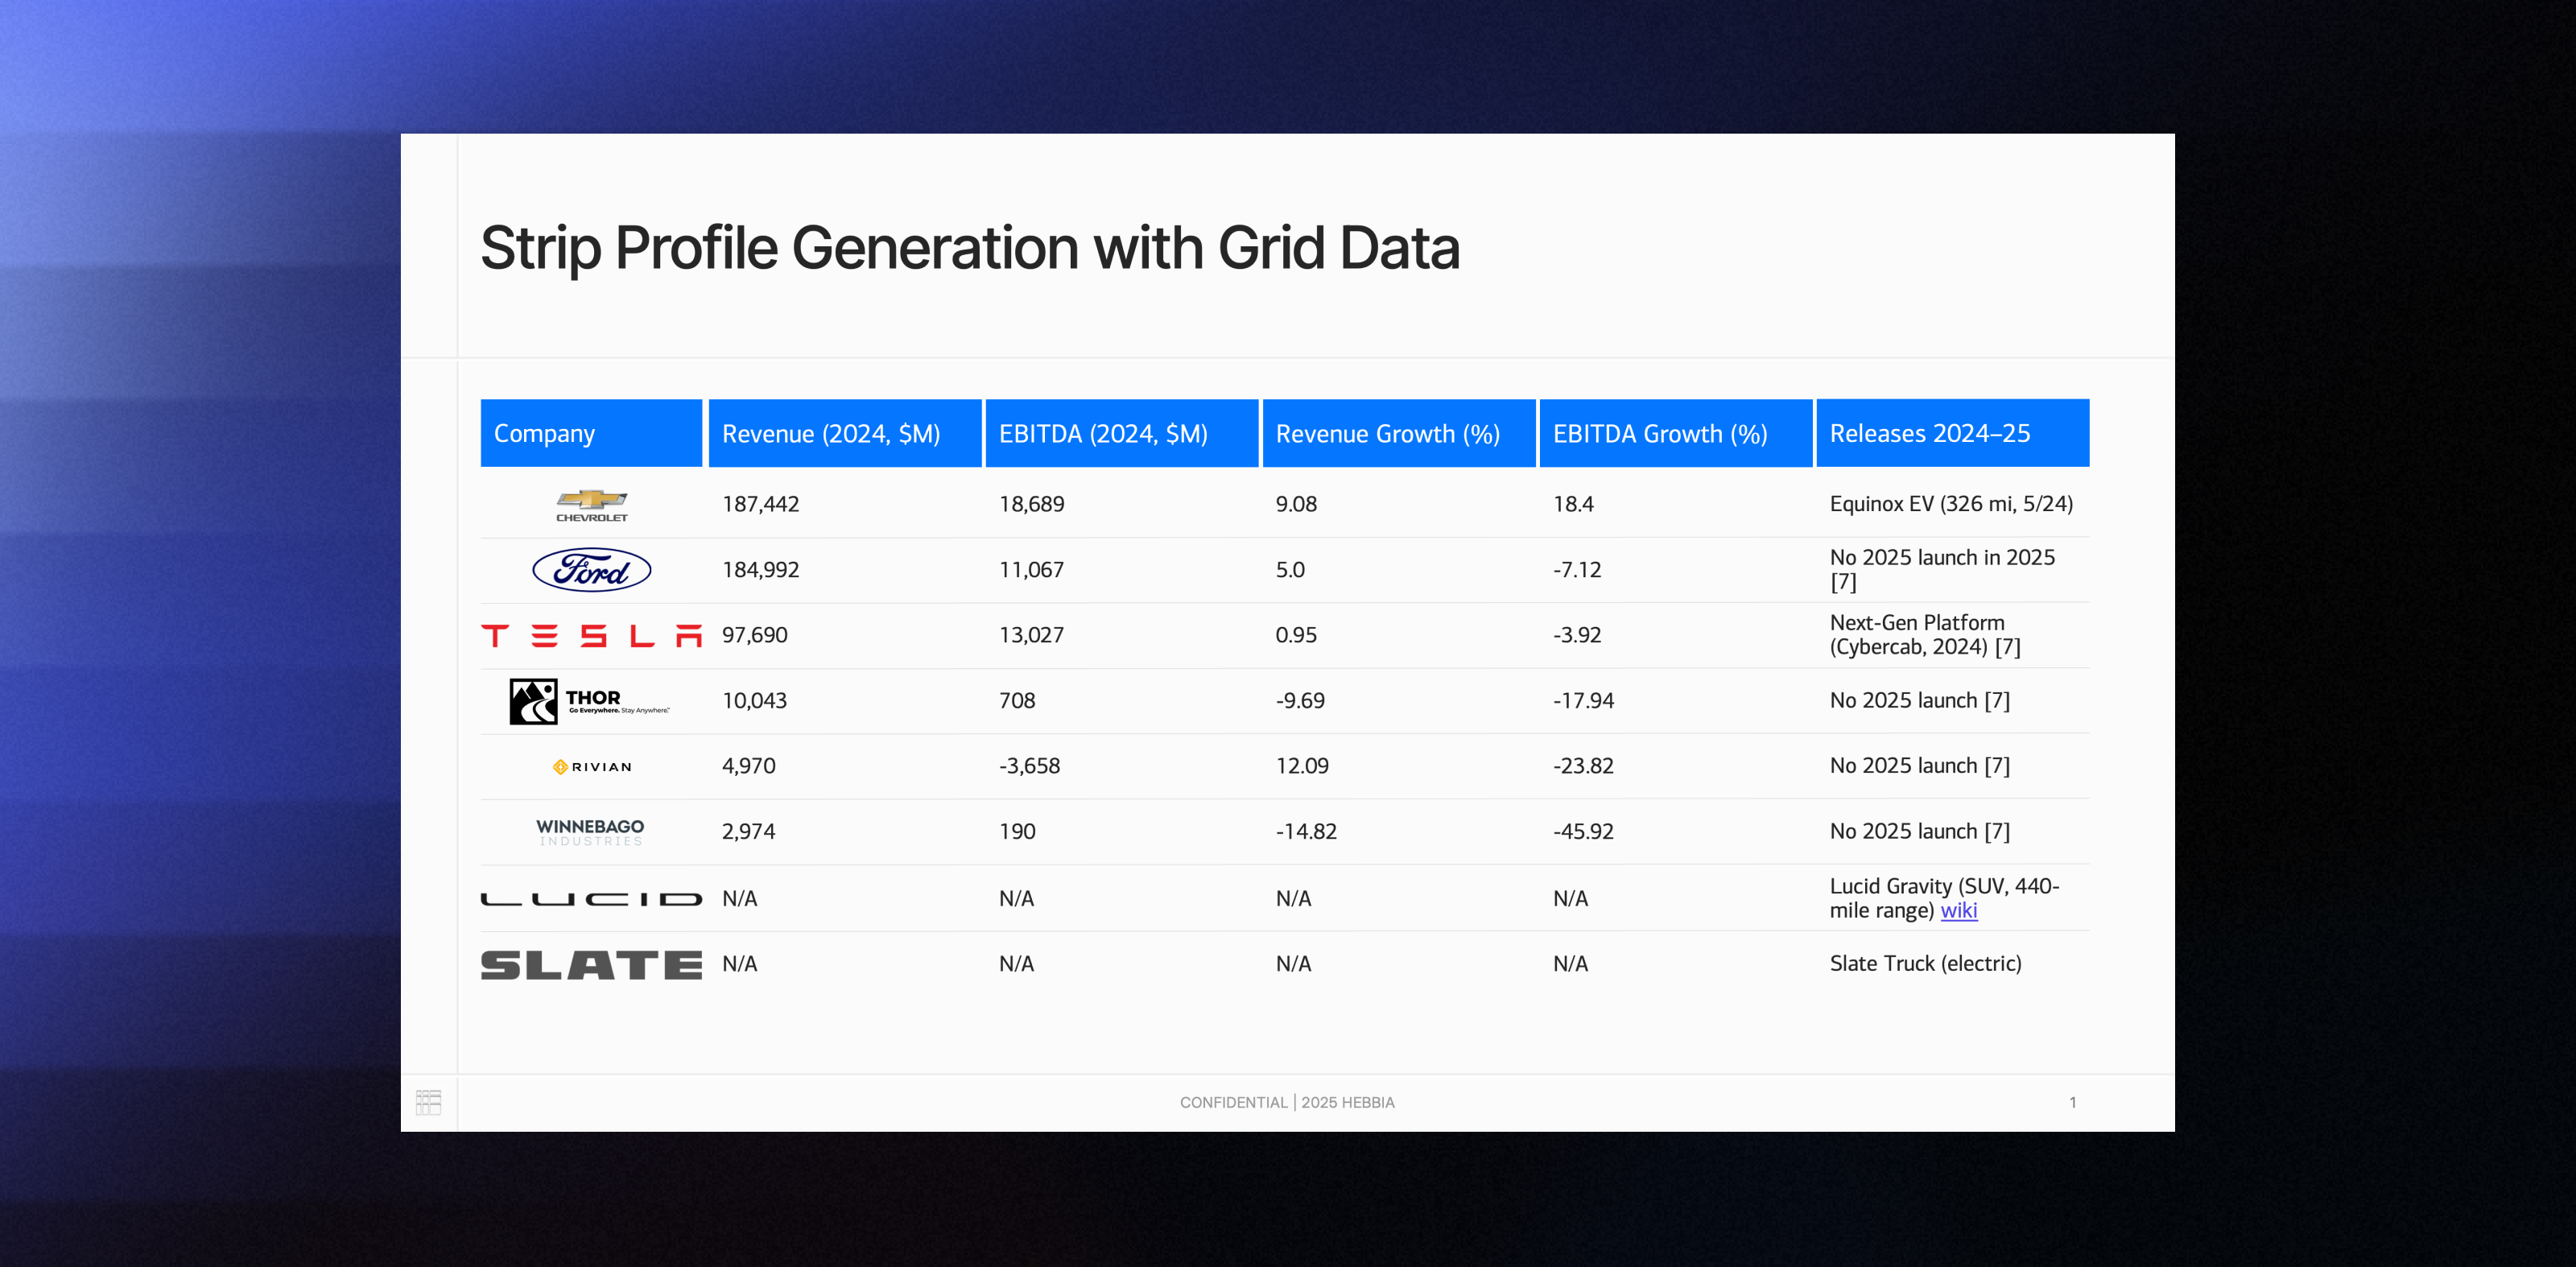Image resolution: width=2576 pixels, height=1267 pixels.
Task: Click the EBITDA (2024, $M) header
Action: click(x=1121, y=433)
